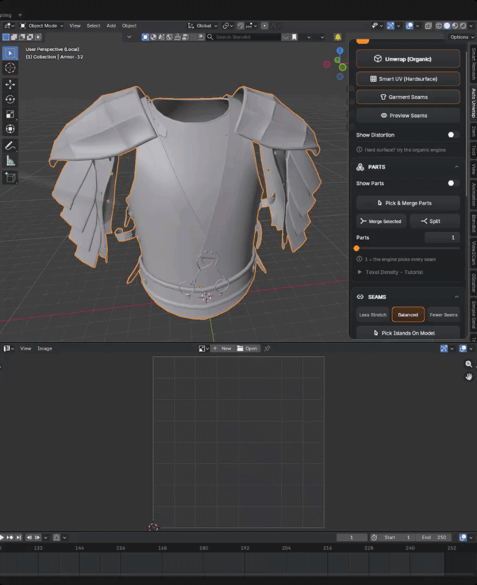Select the Annotate pencil tool
The width and height of the screenshot is (477, 585).
click(x=10, y=146)
